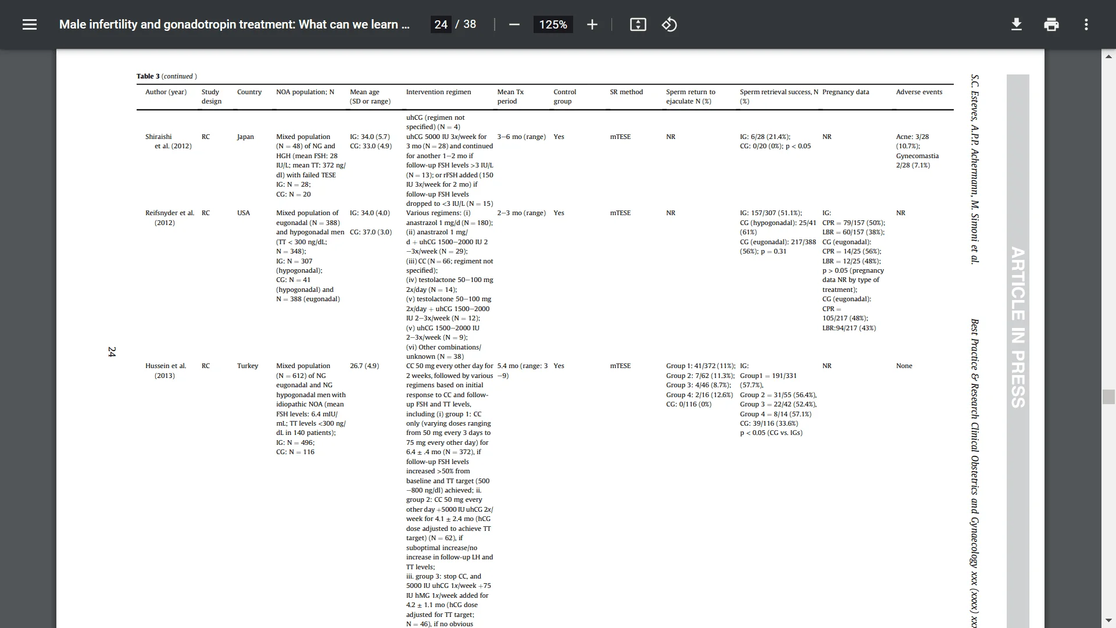
Task: Click the 'SR method' column header
Action: coord(626,92)
